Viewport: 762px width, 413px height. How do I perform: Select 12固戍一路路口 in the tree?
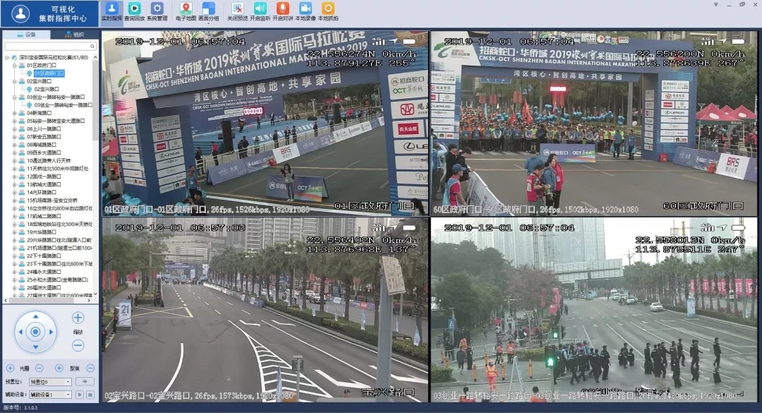(44, 176)
